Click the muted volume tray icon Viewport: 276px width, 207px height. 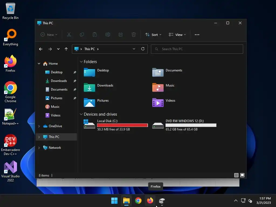pyautogui.click(x=250, y=201)
